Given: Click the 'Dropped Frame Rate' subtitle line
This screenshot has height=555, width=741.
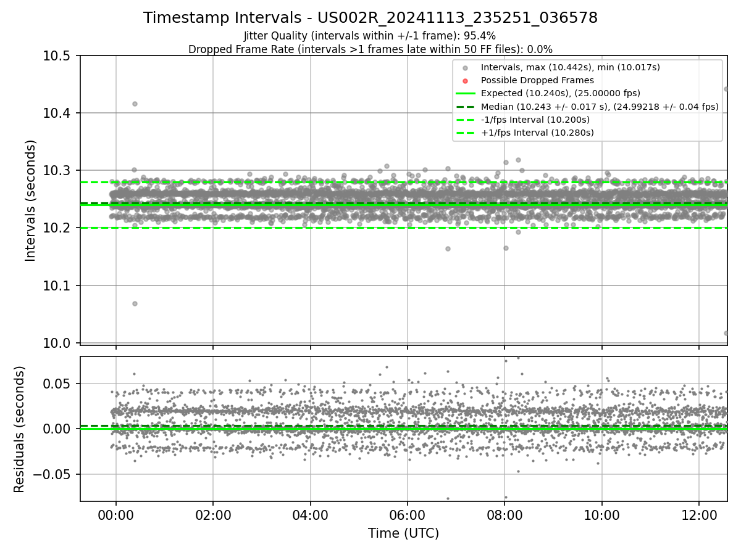Looking at the screenshot, I should 371,49.
